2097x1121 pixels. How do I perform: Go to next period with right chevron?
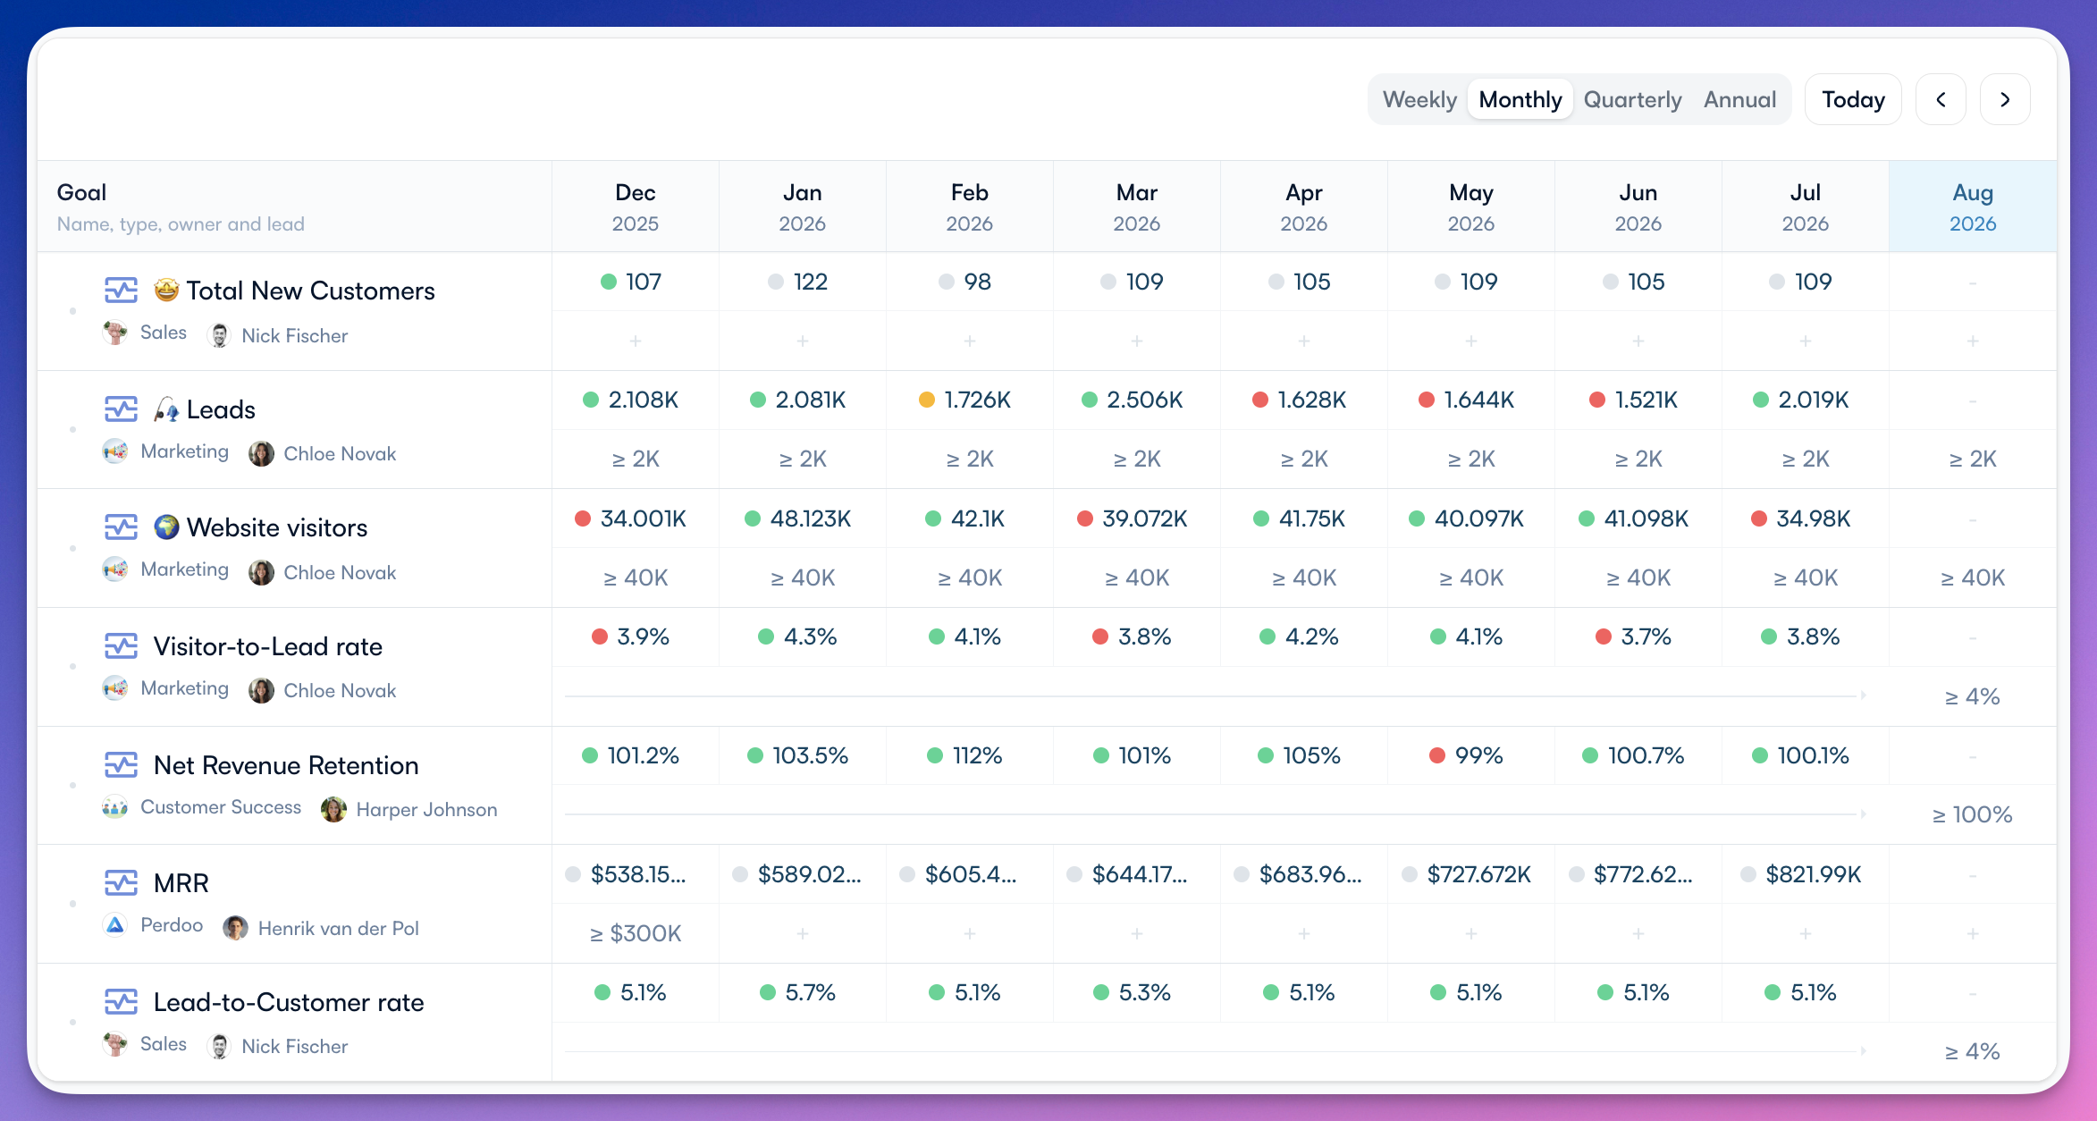(x=2005, y=99)
